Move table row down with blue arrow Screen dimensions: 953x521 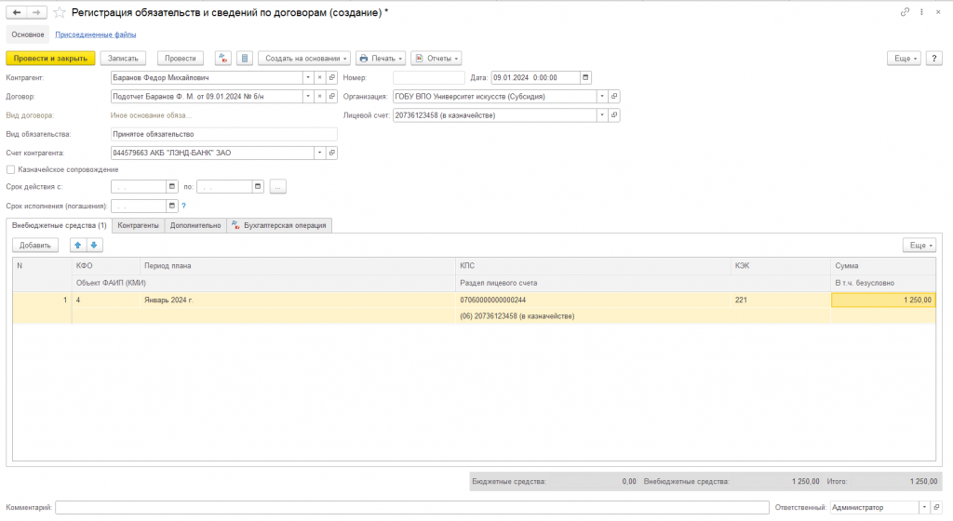click(x=94, y=246)
